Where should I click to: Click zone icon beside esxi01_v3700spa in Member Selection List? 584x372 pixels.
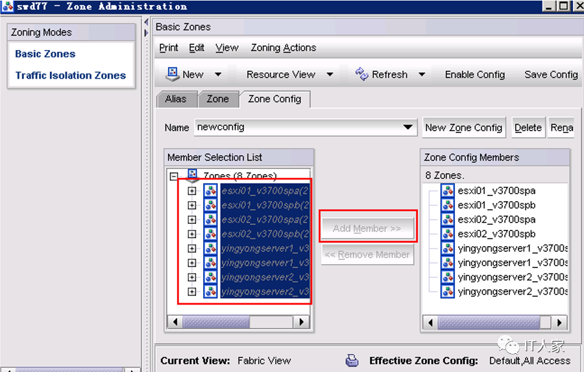[x=210, y=190]
